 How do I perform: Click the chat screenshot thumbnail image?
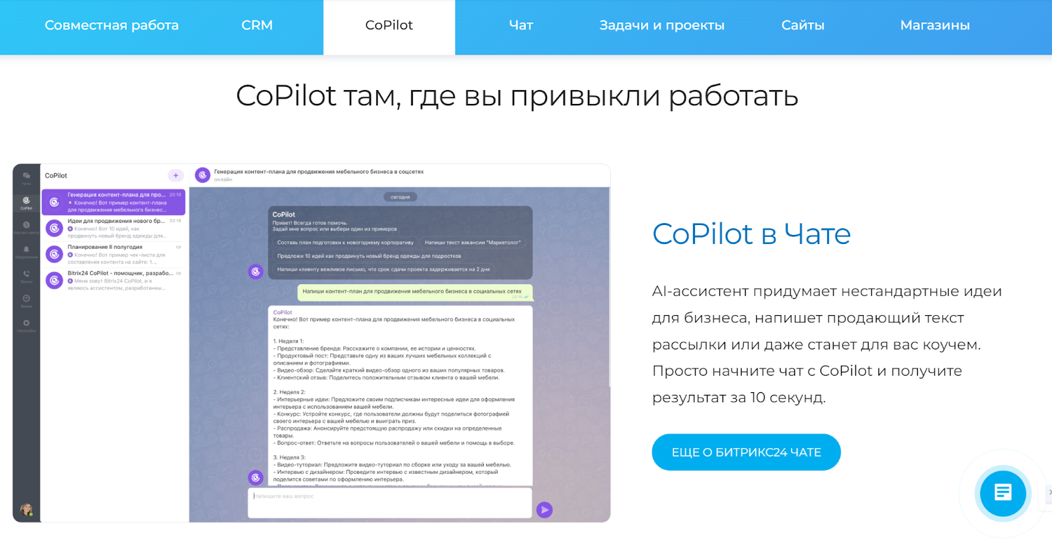(312, 343)
